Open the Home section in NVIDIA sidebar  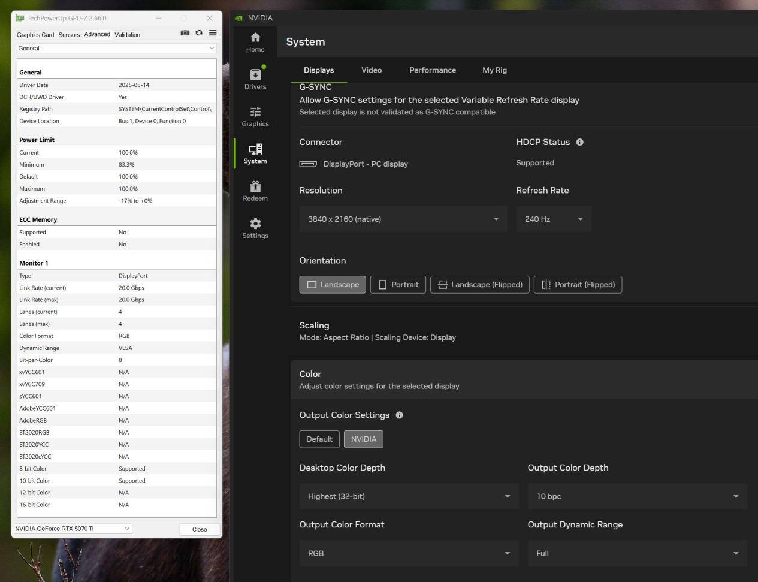click(255, 42)
